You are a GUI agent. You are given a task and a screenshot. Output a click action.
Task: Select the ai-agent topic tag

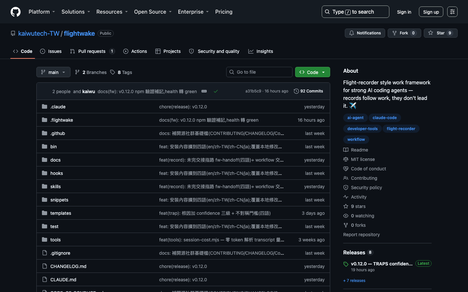point(355,118)
